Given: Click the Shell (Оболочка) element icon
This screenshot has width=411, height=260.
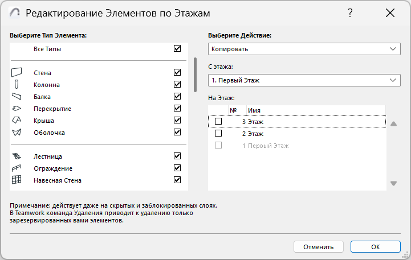Looking at the screenshot, I should pos(17,133).
